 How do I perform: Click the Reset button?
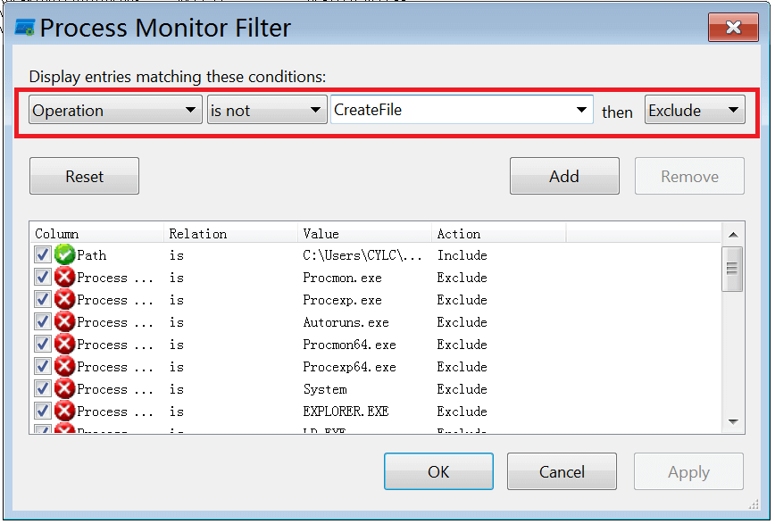(84, 177)
